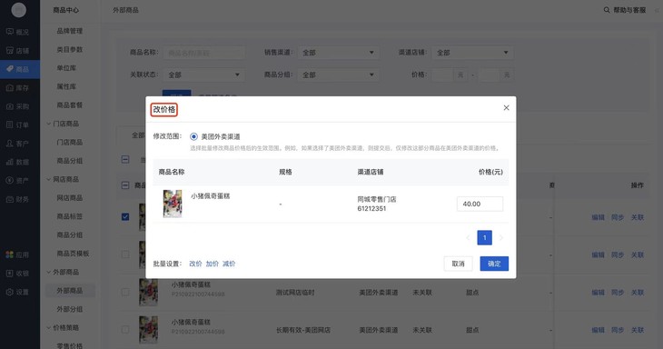Open the 关联状态 dropdown
This screenshot has height=349, width=663.
(203, 75)
